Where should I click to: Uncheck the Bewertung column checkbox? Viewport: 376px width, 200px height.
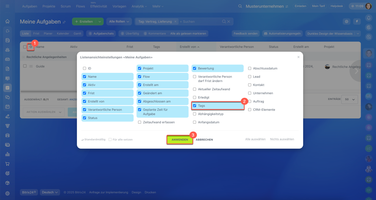[194, 68]
